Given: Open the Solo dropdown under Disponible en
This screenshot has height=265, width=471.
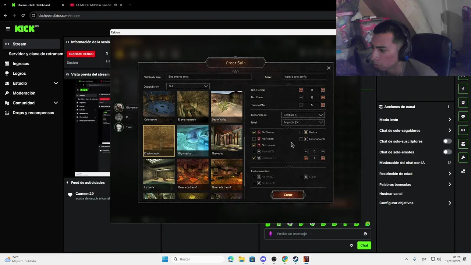Looking at the screenshot, I should [x=188, y=86].
